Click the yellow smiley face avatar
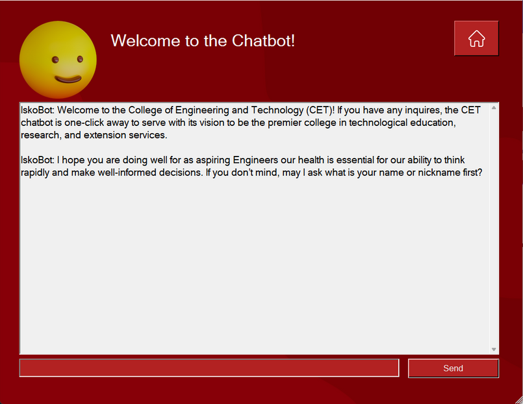 tap(58, 60)
